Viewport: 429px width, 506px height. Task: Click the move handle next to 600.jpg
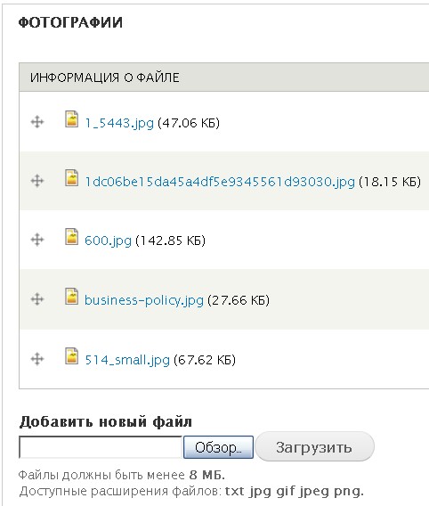[x=37, y=240]
